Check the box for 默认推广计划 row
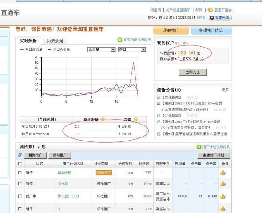Image resolution: width=262 pixels, height=213 pixels. [x=20, y=196]
